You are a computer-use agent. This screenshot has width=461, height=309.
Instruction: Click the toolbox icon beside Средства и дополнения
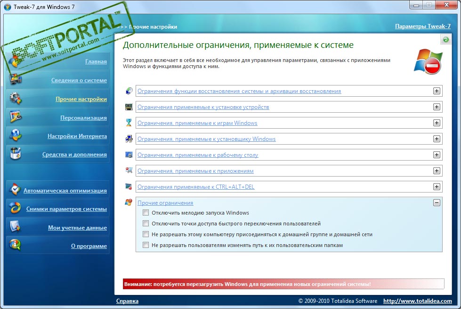pos(16,154)
